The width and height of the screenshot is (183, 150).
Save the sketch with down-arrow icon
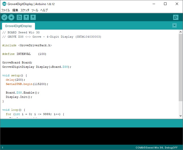33,17
